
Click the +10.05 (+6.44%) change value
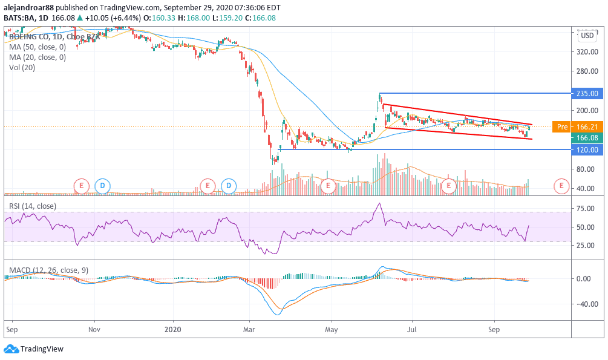(x=114, y=18)
